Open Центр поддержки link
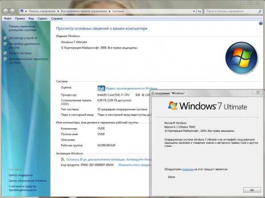The image size is (265, 198). click(20, 175)
